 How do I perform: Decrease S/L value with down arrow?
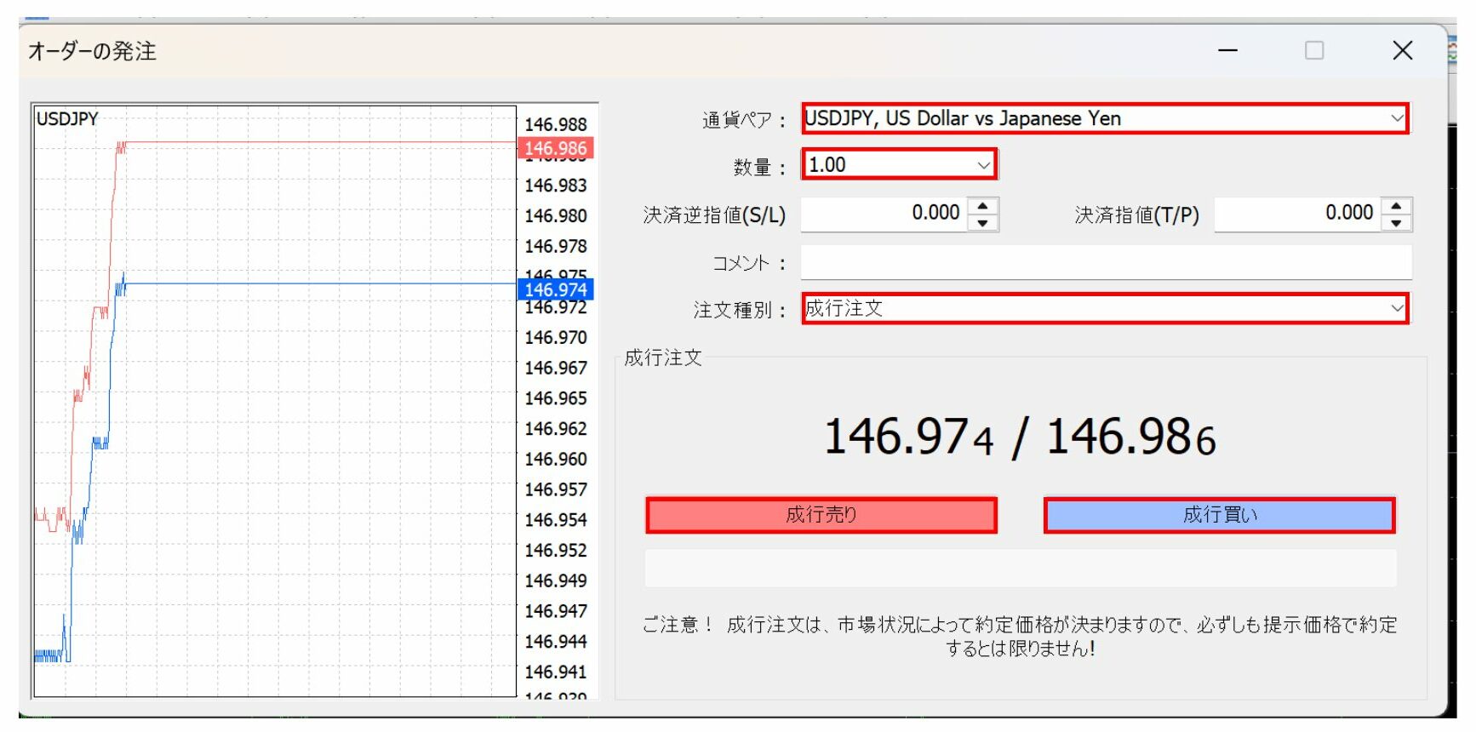[983, 223]
